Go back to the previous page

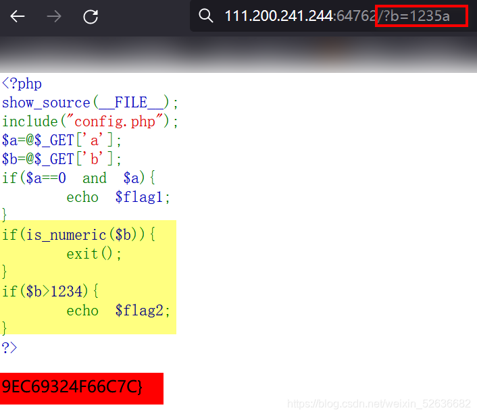point(18,16)
